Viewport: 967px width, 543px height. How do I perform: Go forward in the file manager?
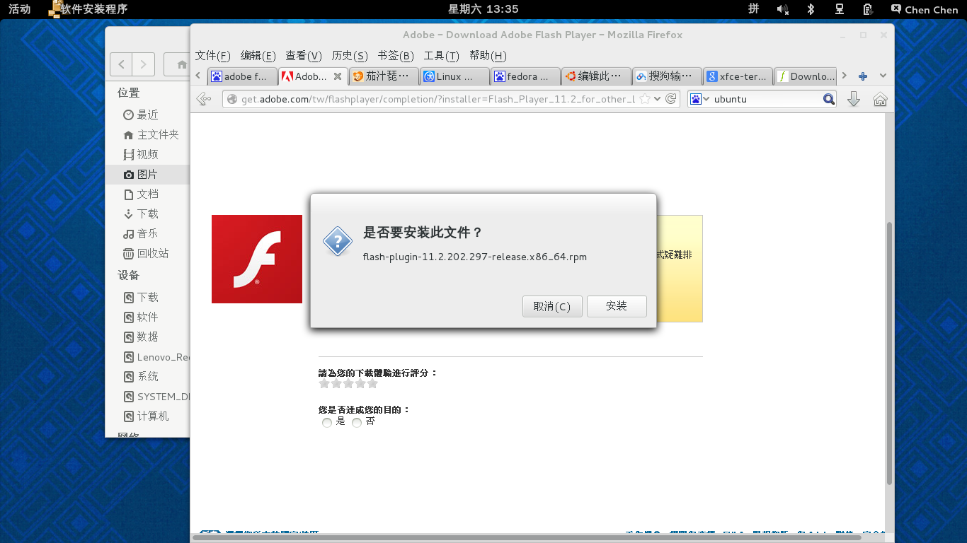[144, 64]
